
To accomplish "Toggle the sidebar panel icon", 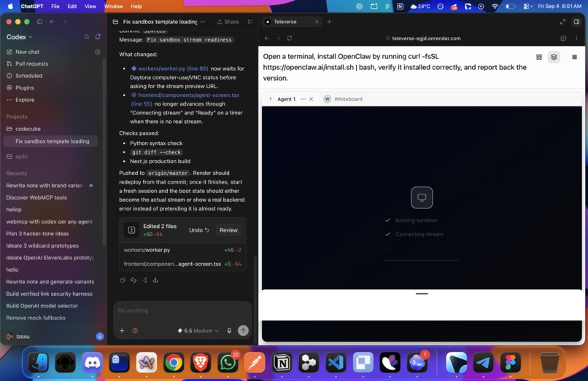I will pyautogui.click(x=39, y=22).
